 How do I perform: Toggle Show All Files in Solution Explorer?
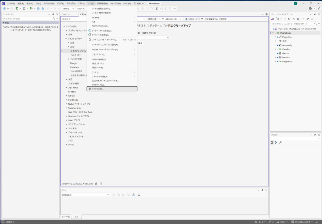tap(298, 19)
